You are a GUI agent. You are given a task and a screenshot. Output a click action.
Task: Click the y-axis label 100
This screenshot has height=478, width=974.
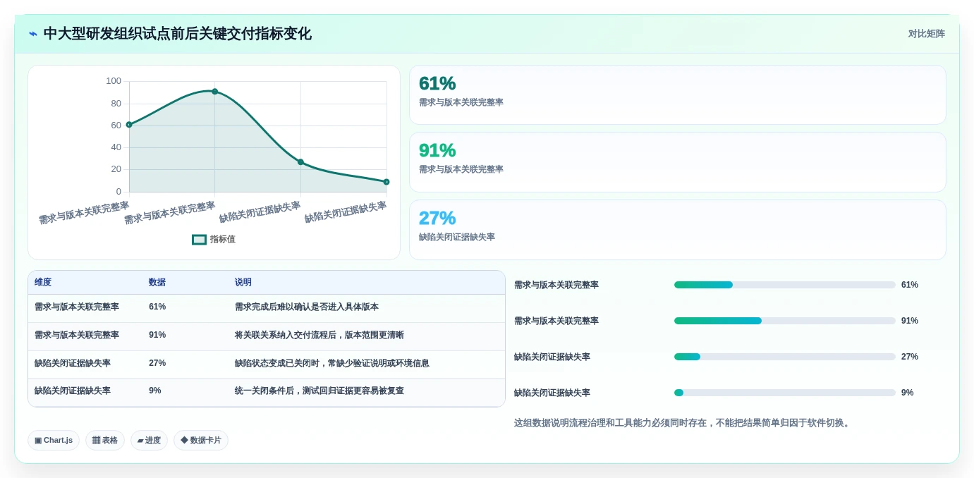114,81
